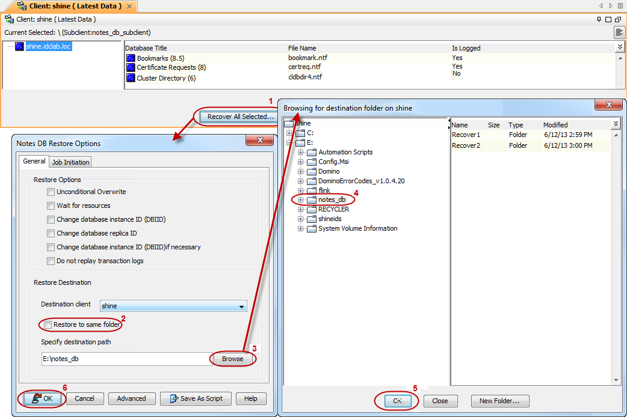The image size is (627, 417).
Task: Click the Domino folder icon
Action: tap(311, 171)
